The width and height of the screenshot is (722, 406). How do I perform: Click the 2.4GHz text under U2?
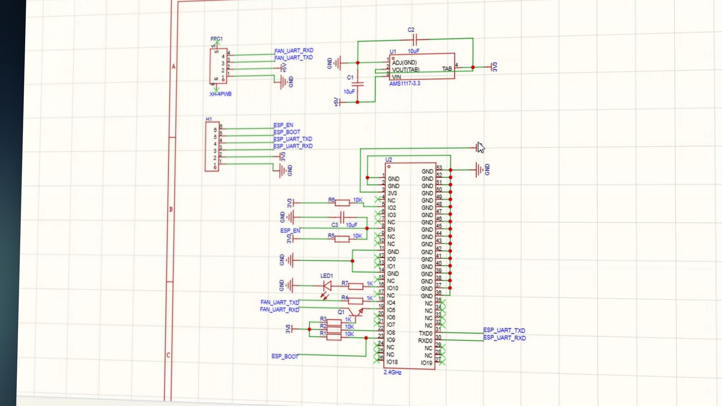pos(392,372)
